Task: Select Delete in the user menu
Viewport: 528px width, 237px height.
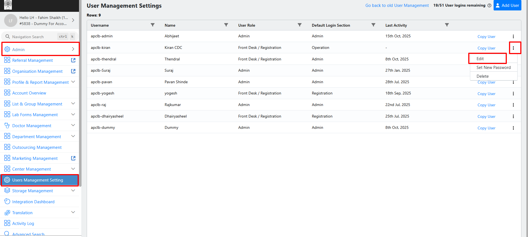Action: (x=483, y=76)
